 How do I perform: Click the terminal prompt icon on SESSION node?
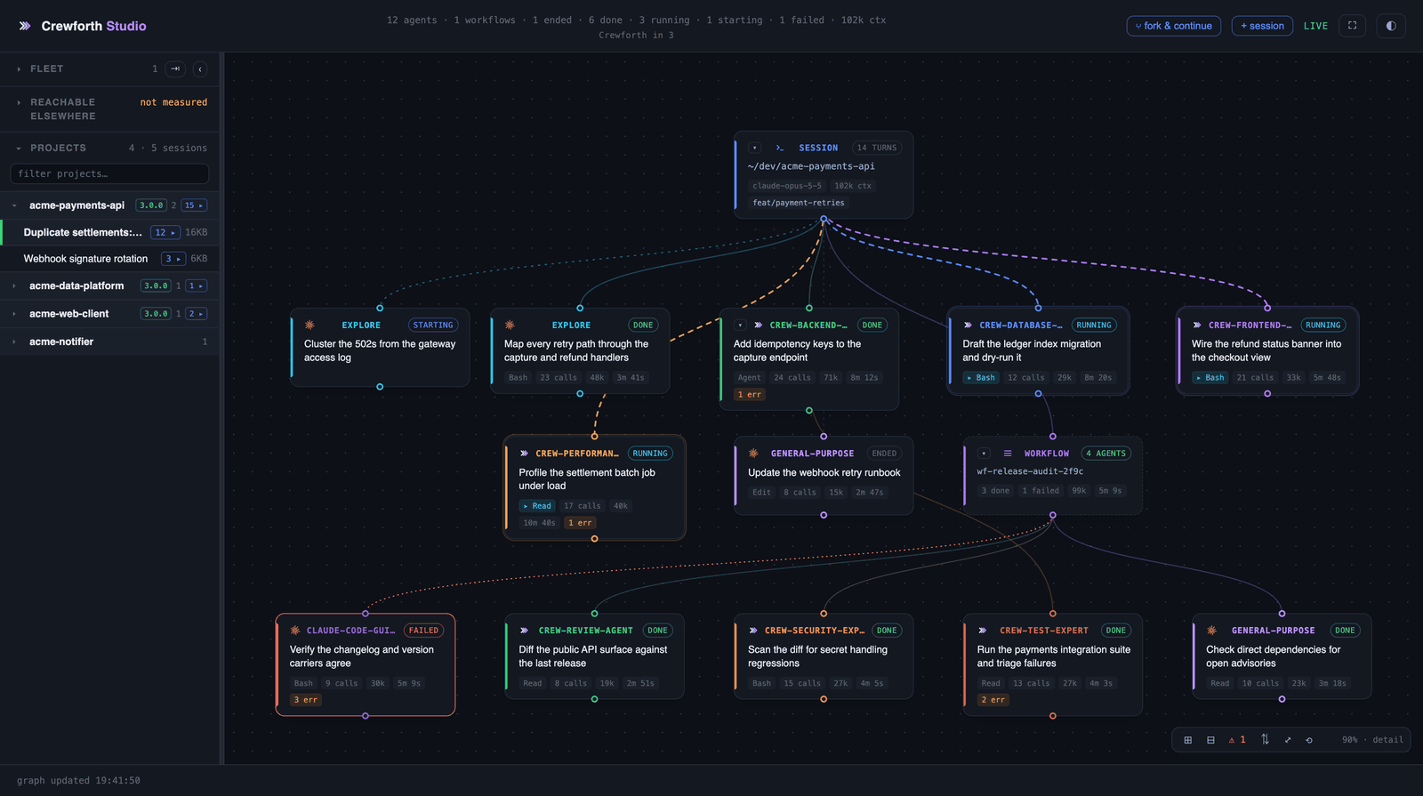[x=780, y=148]
